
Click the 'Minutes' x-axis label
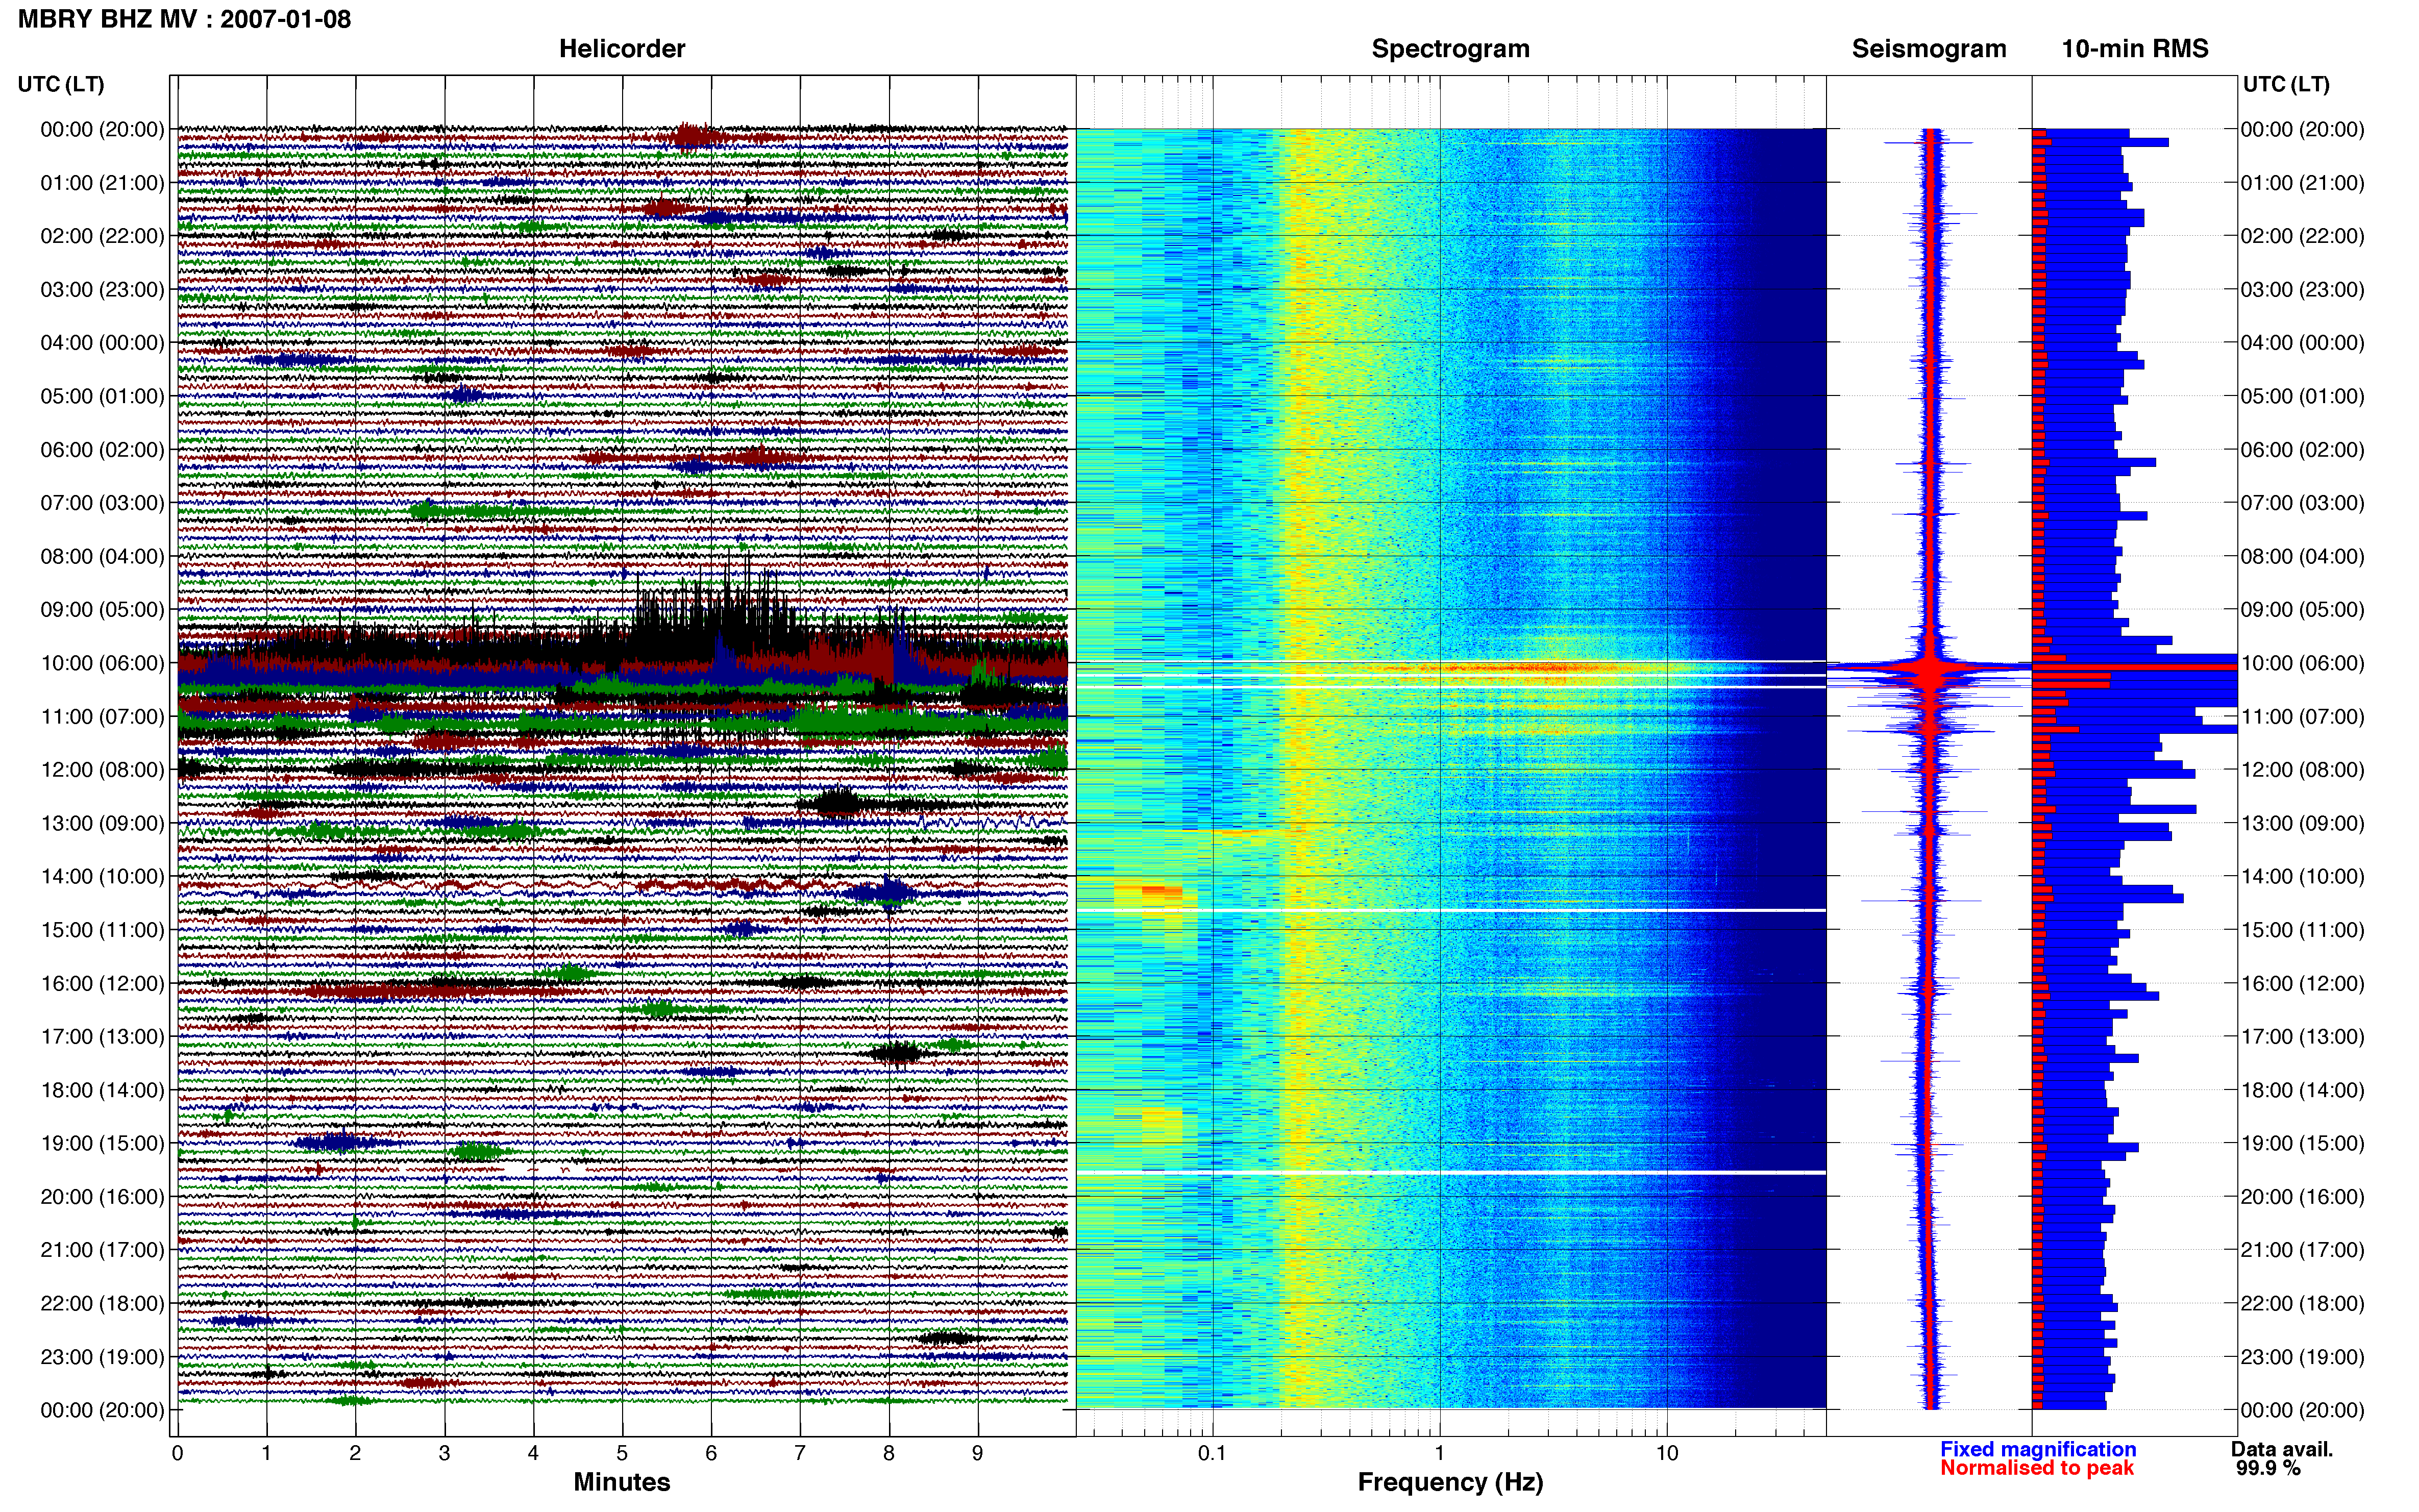point(621,1482)
